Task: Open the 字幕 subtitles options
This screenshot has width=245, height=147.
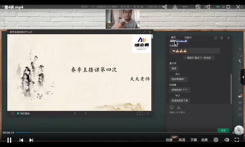Action: (x=194, y=140)
